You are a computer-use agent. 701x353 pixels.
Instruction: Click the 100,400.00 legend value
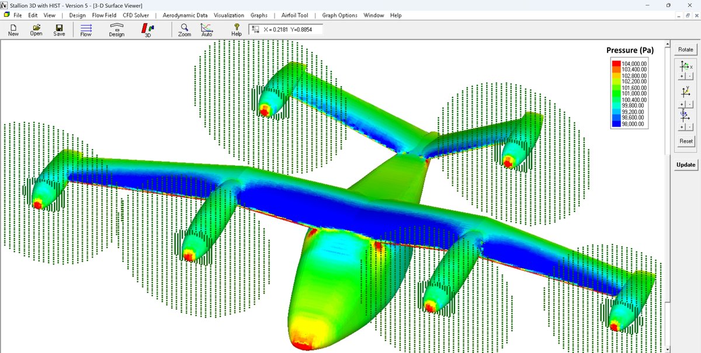click(x=634, y=100)
